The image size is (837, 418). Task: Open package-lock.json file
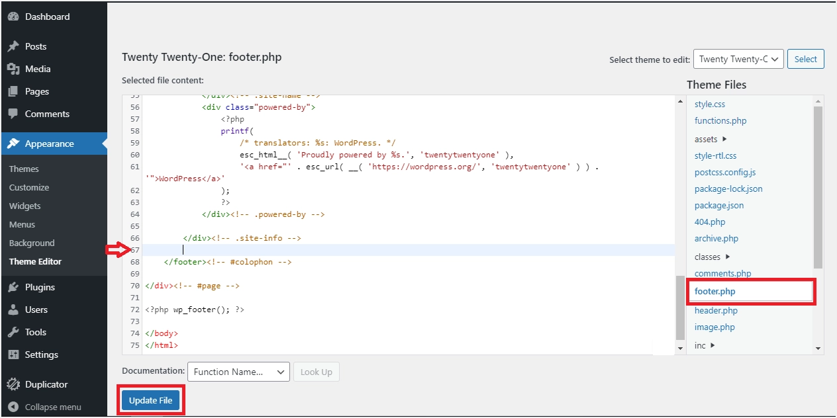(x=728, y=188)
